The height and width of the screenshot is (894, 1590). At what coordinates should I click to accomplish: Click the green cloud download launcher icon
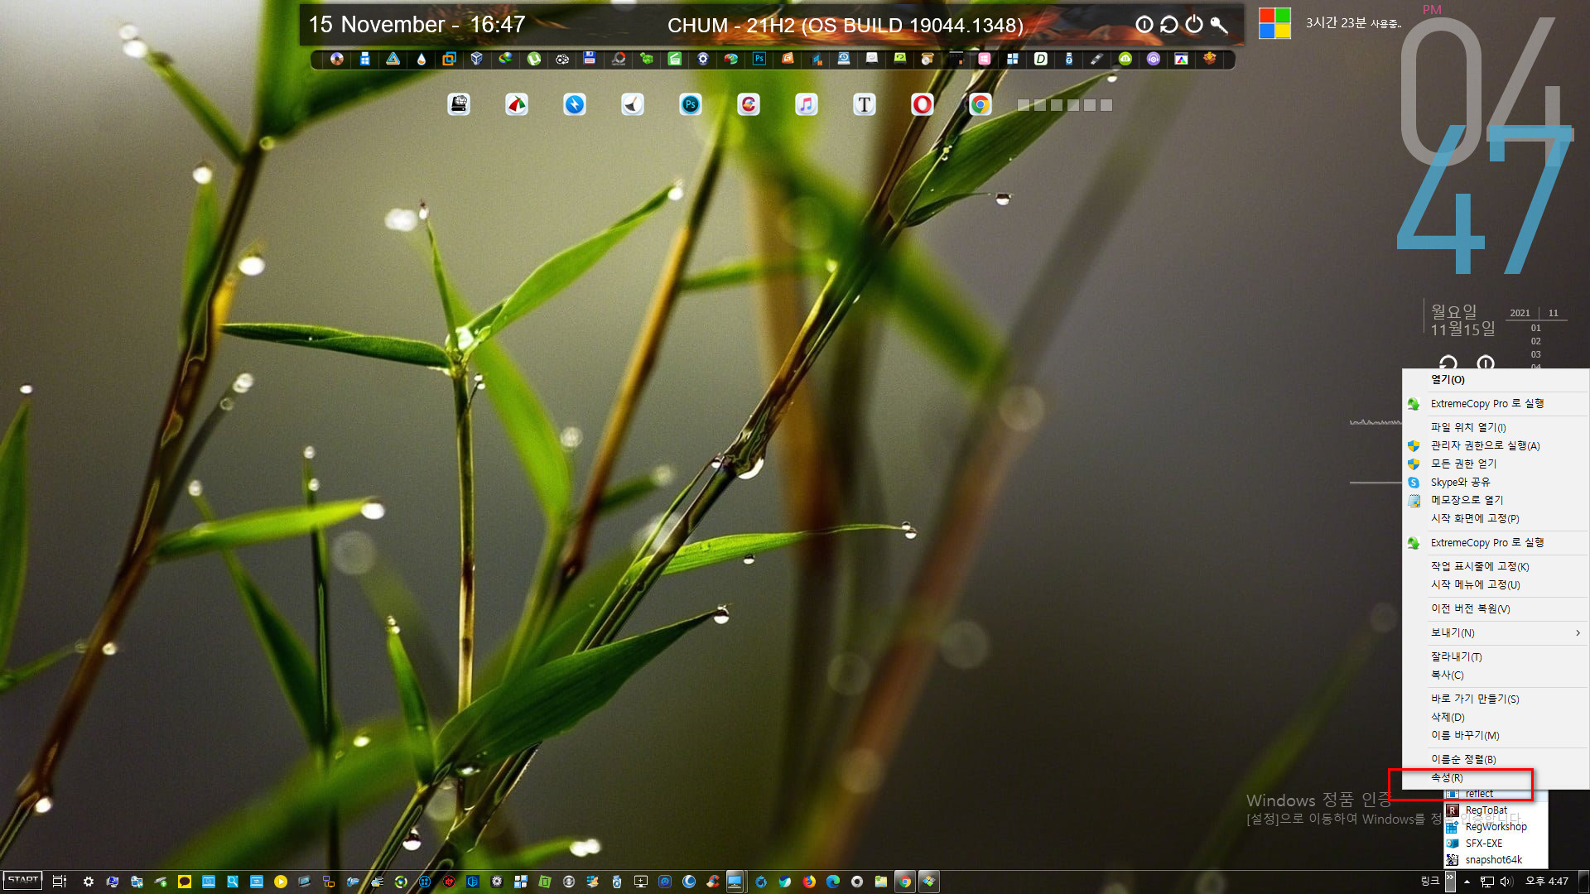pos(1125,59)
